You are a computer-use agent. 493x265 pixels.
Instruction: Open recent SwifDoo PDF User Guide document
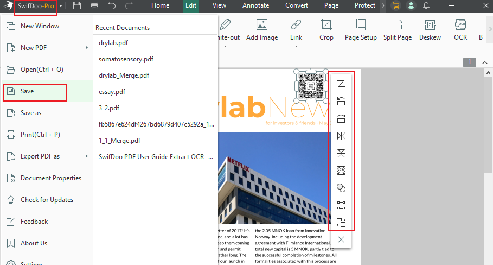[x=156, y=157]
